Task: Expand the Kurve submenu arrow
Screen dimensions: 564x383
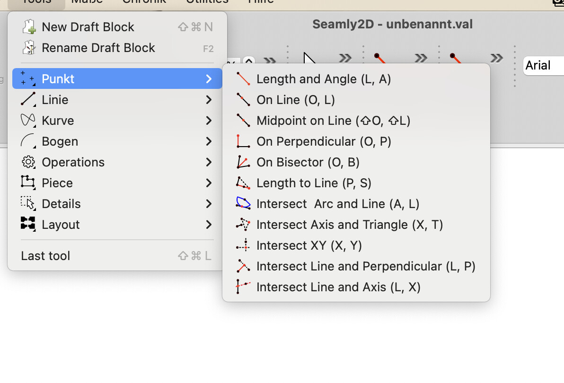Action: tap(209, 121)
